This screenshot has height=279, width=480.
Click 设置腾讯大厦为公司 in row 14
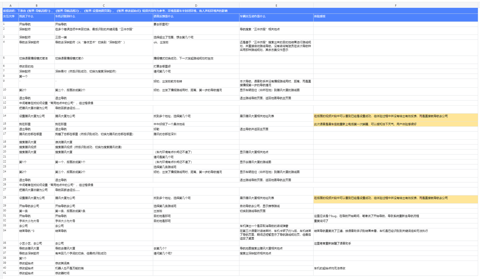36,118
